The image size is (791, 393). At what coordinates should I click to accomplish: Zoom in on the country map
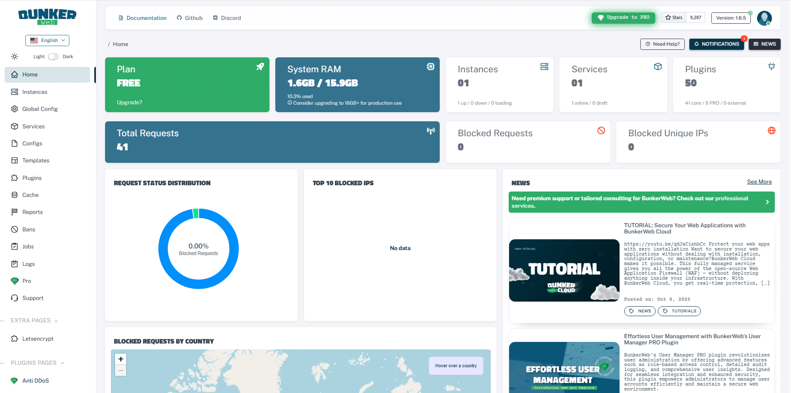click(x=121, y=359)
